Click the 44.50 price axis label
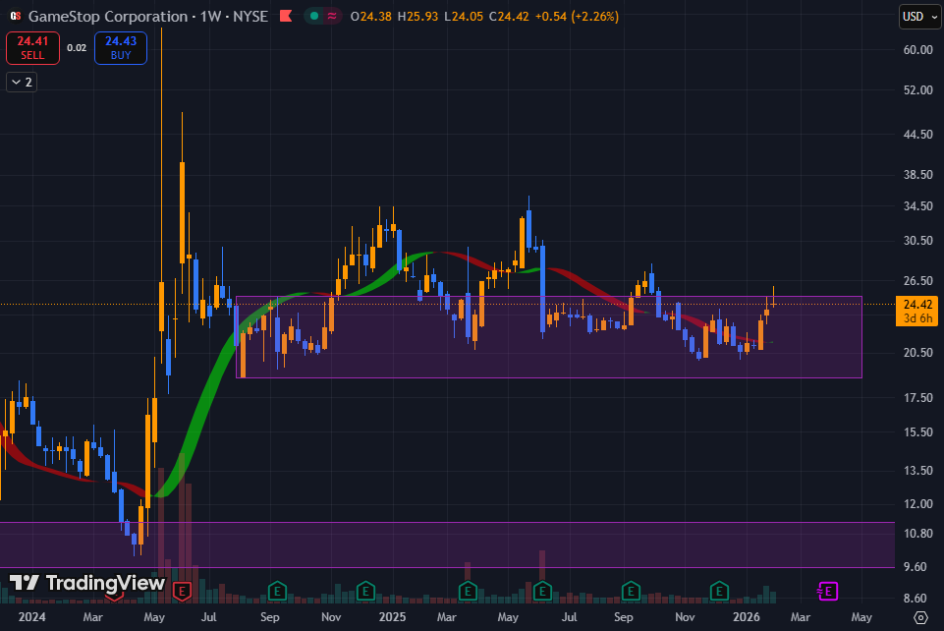This screenshot has height=631, width=944. pos(918,135)
